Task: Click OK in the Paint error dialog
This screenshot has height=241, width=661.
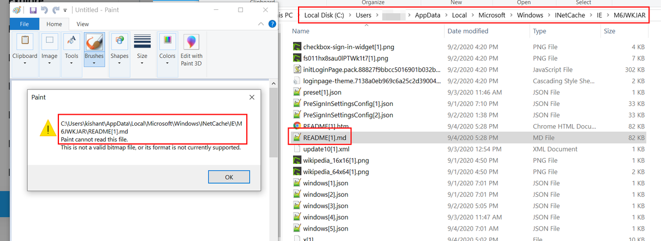Action: tap(229, 177)
